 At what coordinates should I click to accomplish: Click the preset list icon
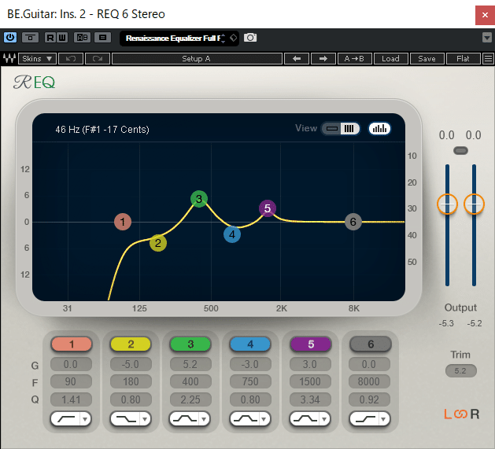[x=102, y=38]
